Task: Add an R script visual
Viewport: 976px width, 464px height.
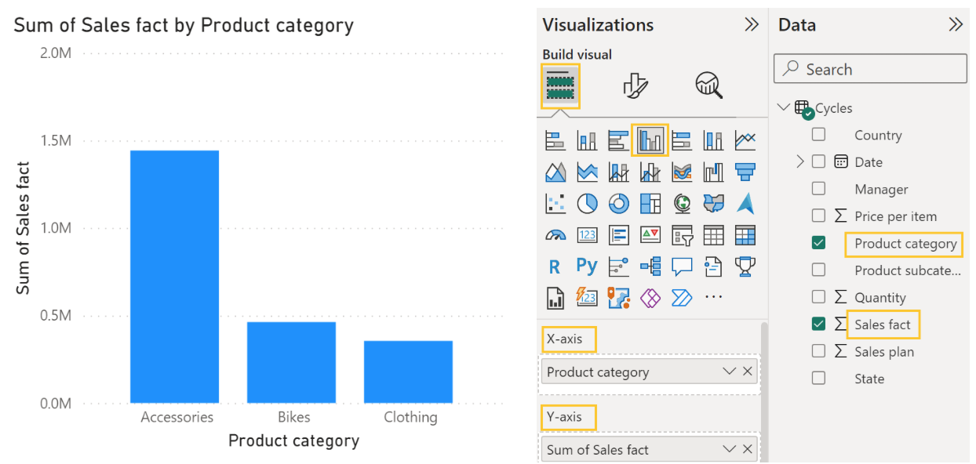Action: [555, 266]
